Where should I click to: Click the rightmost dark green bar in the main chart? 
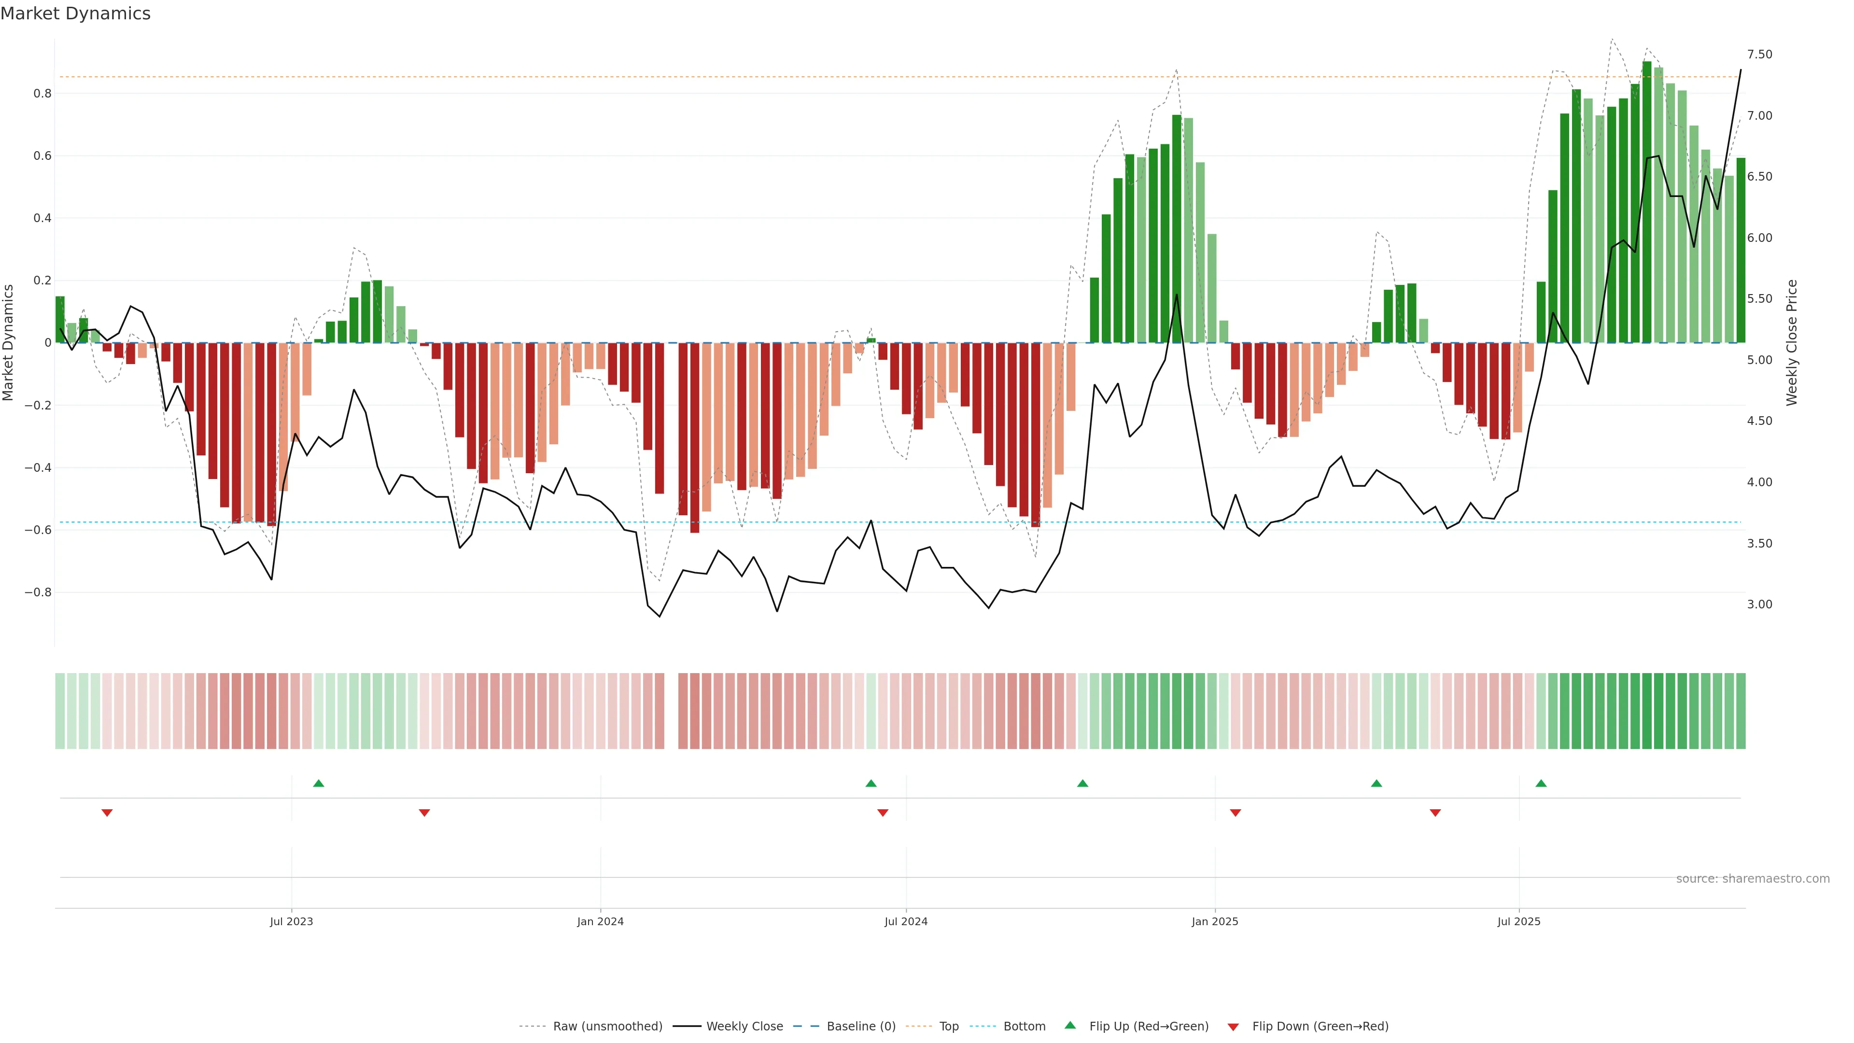1741,251
